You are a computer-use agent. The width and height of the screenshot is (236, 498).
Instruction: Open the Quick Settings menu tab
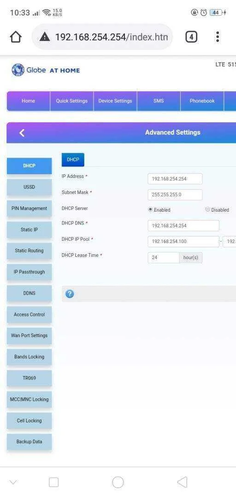coord(72,101)
